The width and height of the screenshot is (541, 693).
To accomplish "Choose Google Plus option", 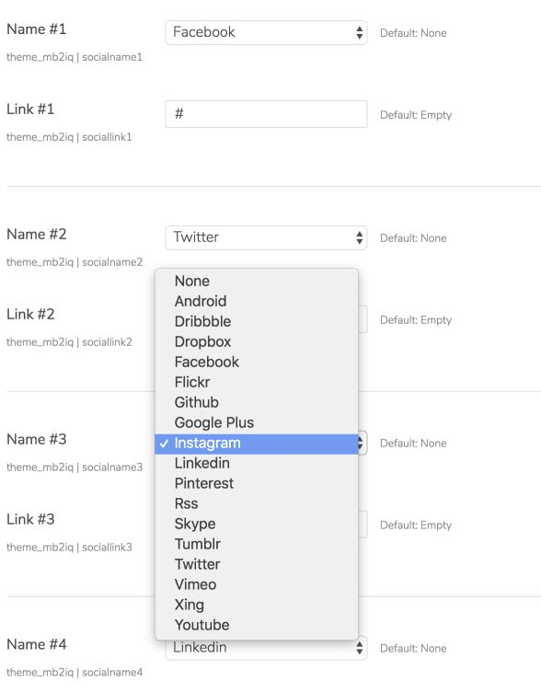I will [257, 422].
